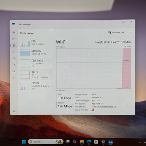
Task: Click the Send 360 Kbps value
Action: tap(64, 98)
